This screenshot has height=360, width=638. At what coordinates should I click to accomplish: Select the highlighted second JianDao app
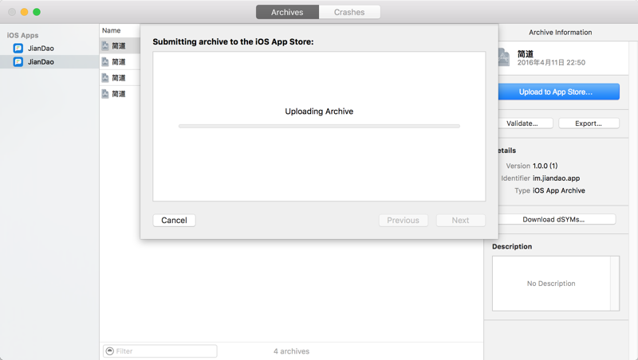(49, 62)
